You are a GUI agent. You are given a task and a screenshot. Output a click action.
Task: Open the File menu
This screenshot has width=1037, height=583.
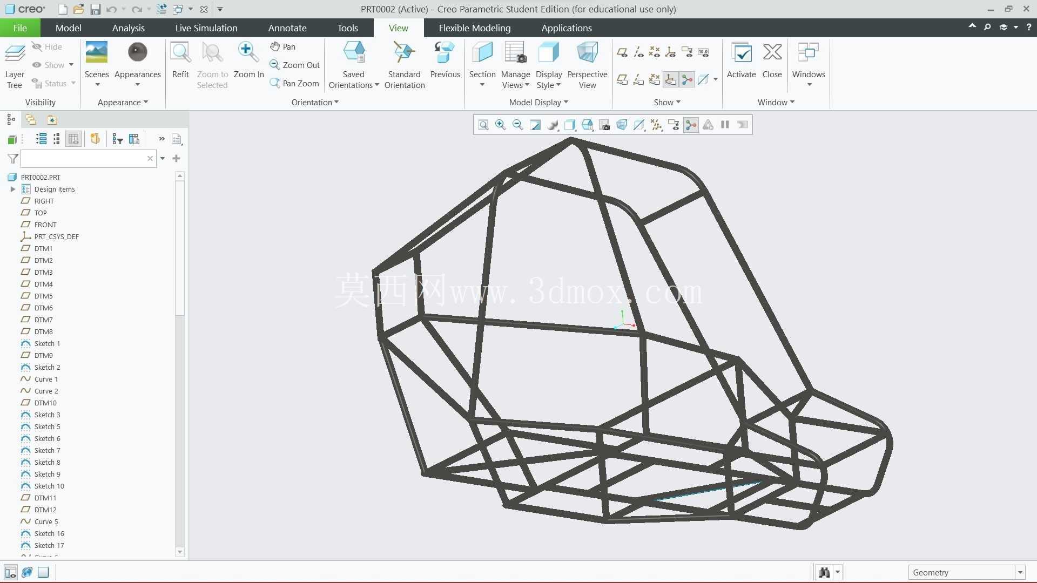20,28
